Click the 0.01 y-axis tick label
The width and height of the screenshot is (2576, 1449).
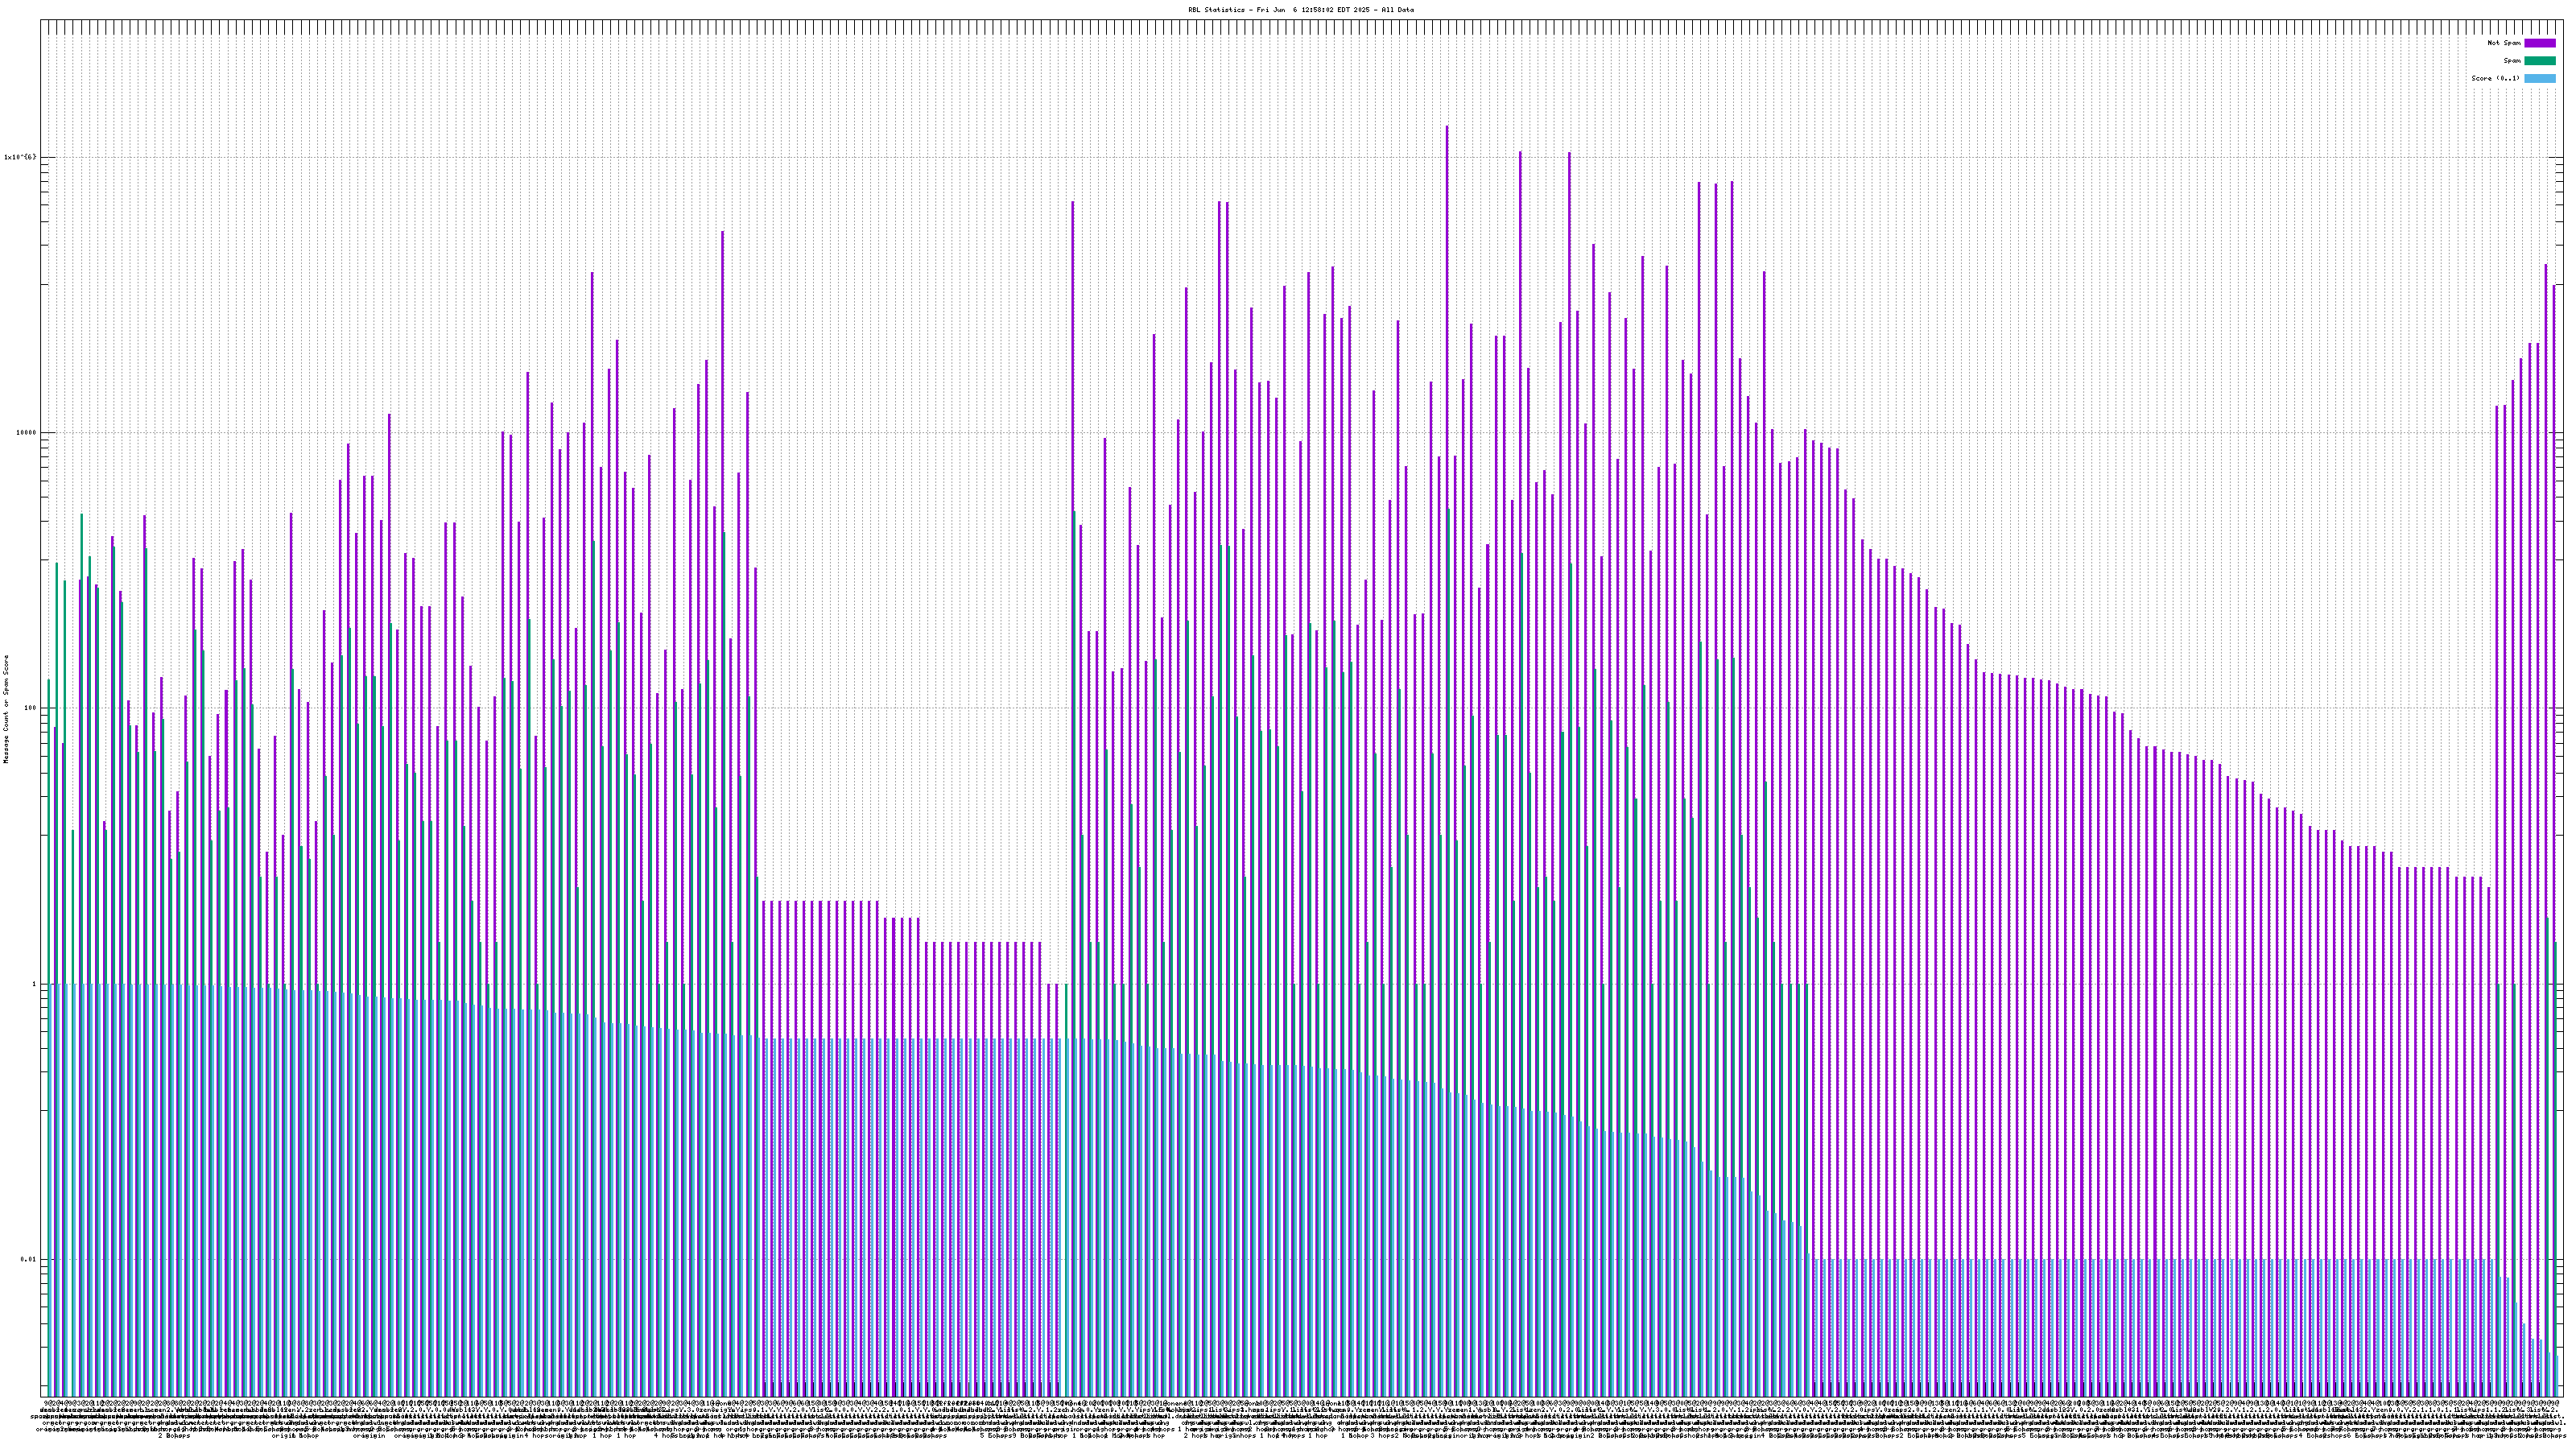[27, 1260]
